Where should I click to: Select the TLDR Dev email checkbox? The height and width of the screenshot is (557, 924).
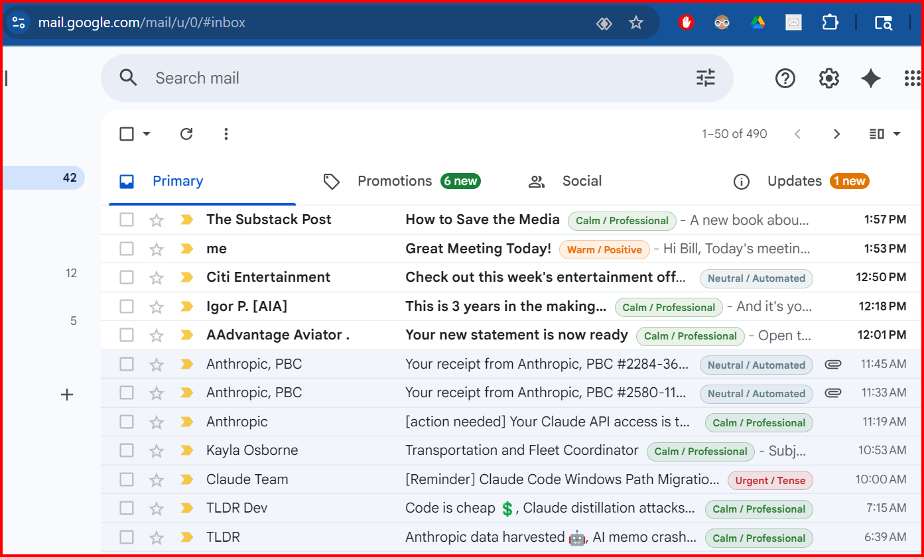pos(127,508)
